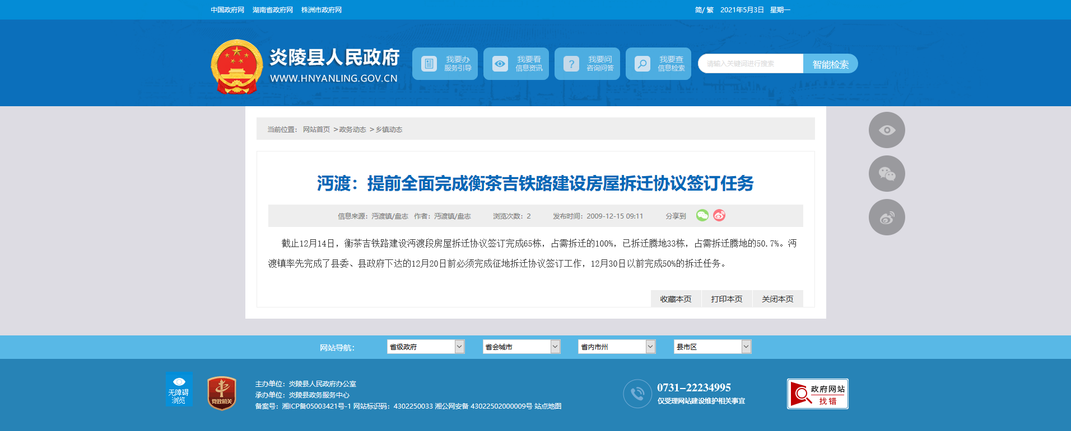Click the keyword search input field
Screen dimensions: 1071x431
(x=751, y=64)
